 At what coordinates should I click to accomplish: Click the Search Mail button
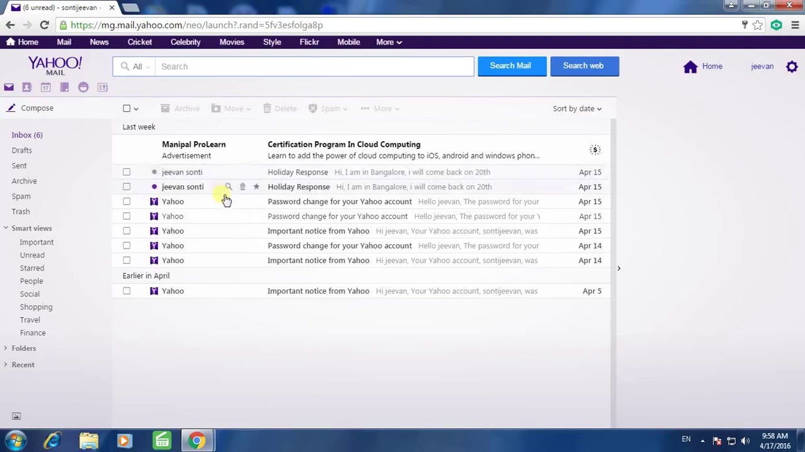510,65
